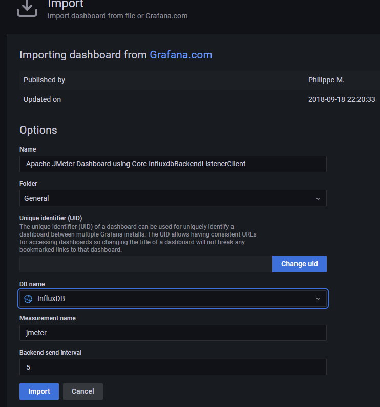Open the Grafana.com link
This screenshot has width=380, height=407.
(x=181, y=55)
